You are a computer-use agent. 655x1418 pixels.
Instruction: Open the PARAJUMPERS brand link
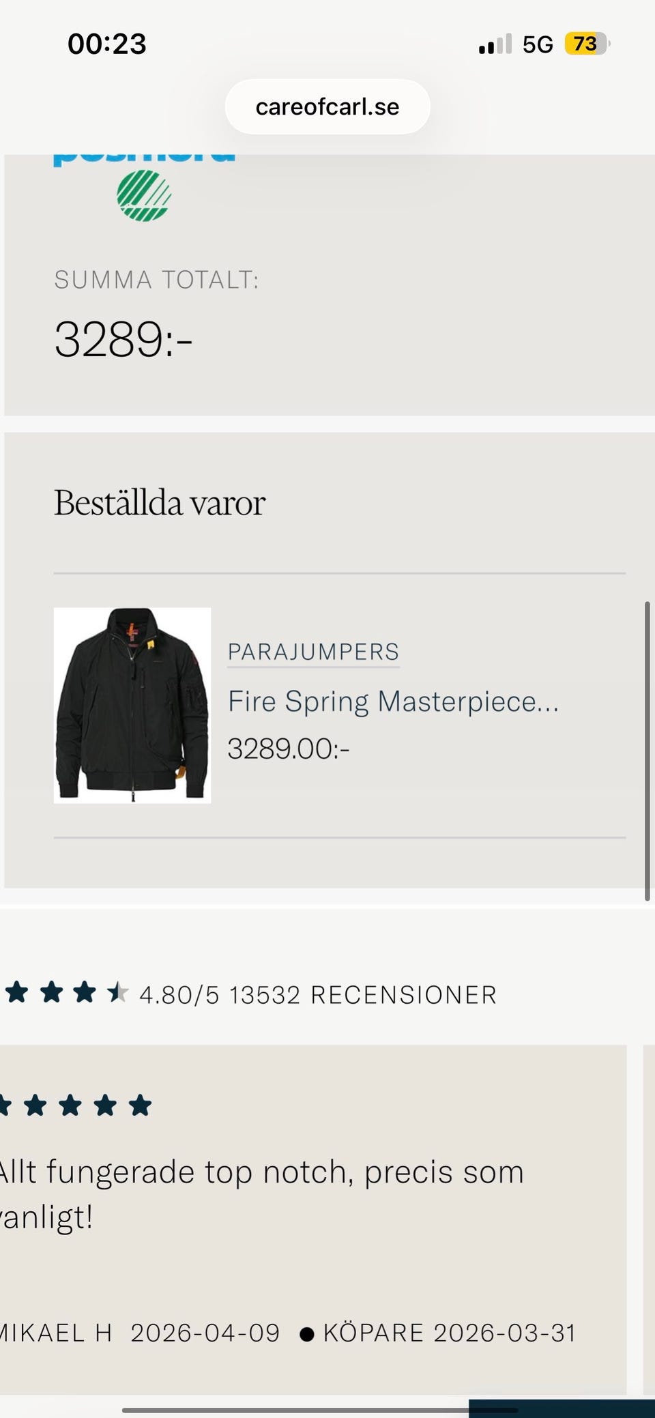point(313,652)
